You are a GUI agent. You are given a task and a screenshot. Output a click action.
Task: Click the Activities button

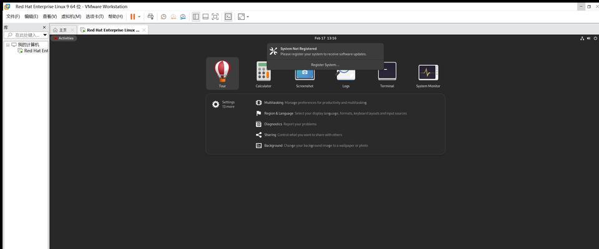[64, 38]
